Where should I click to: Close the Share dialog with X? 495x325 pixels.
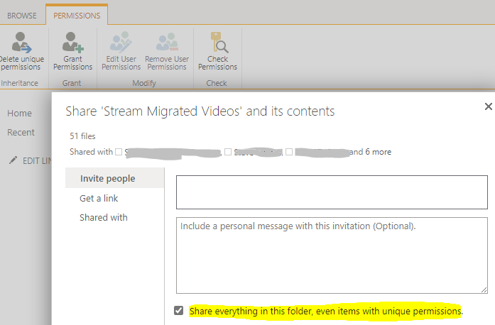488,106
